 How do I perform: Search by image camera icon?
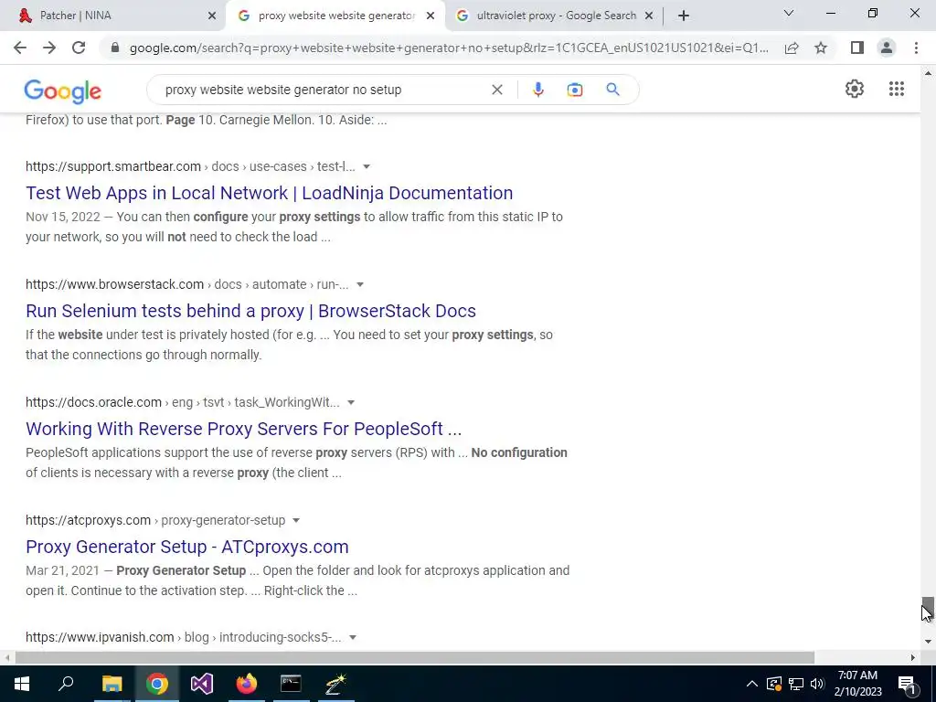(574, 90)
